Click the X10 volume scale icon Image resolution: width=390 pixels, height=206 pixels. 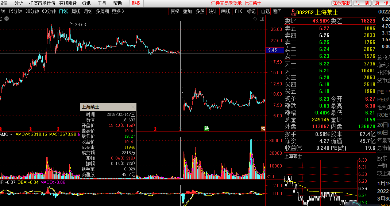coord(270,176)
